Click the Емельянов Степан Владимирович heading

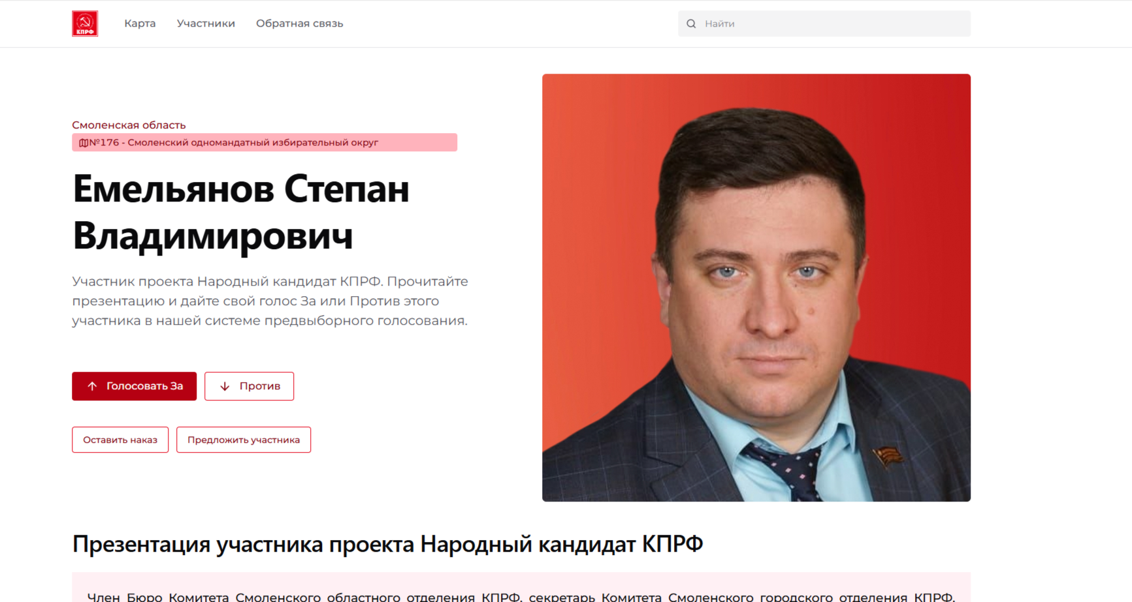click(241, 212)
